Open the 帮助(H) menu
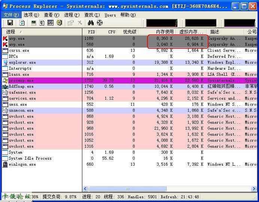 tap(128, 15)
